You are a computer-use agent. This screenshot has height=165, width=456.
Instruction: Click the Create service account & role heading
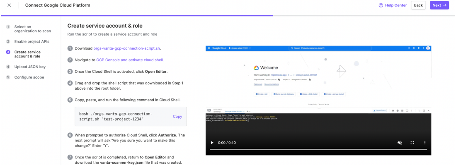point(105,26)
